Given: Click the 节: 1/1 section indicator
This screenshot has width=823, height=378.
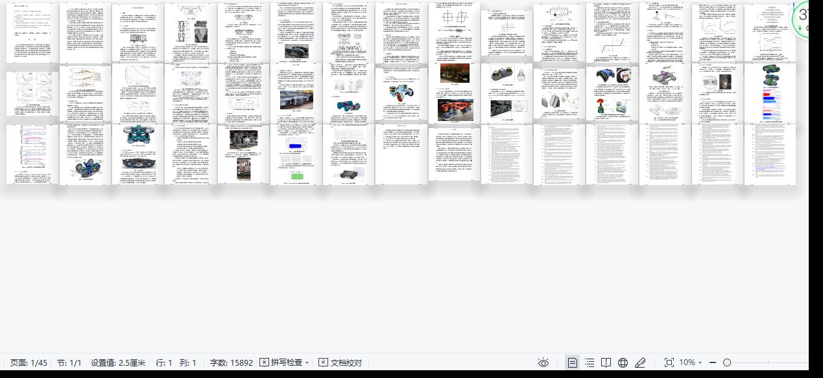Looking at the screenshot, I should tap(69, 362).
